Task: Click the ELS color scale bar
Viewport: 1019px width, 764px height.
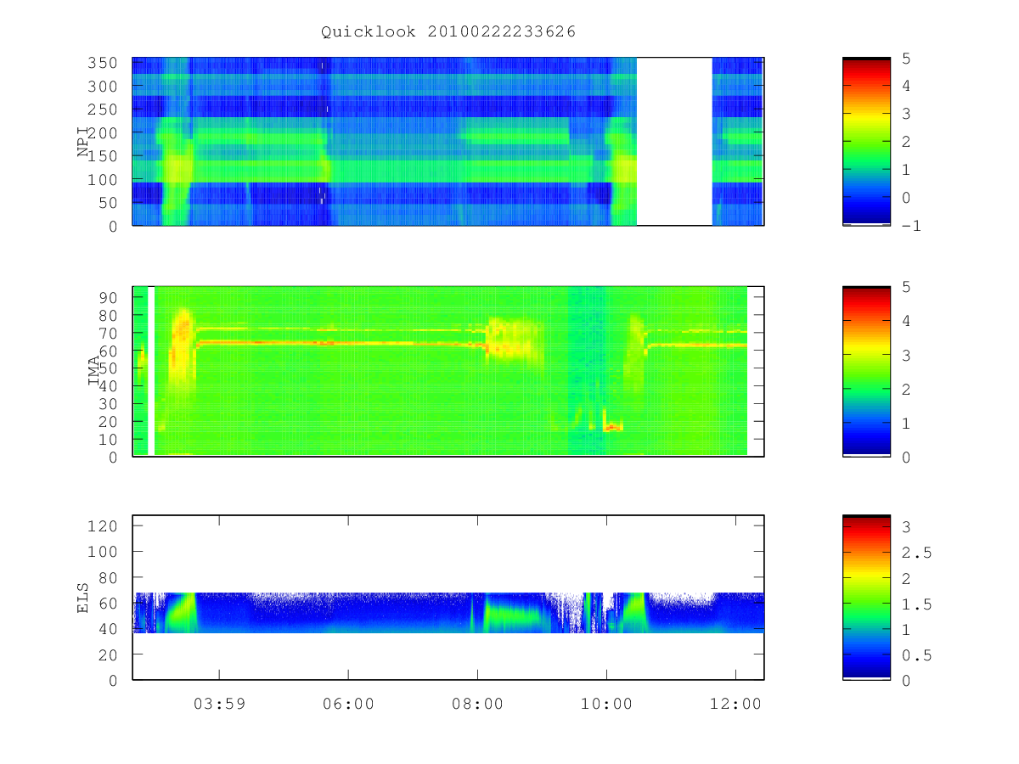Action: [x=866, y=598]
